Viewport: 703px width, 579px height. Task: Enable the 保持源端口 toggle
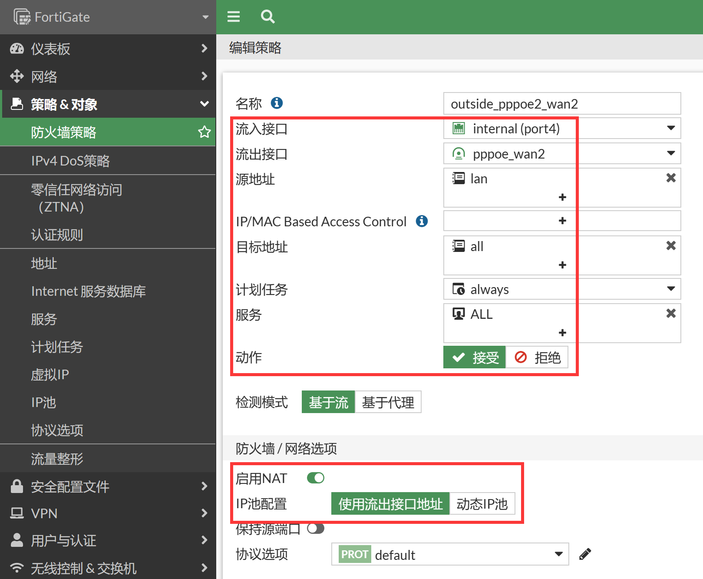tap(316, 529)
